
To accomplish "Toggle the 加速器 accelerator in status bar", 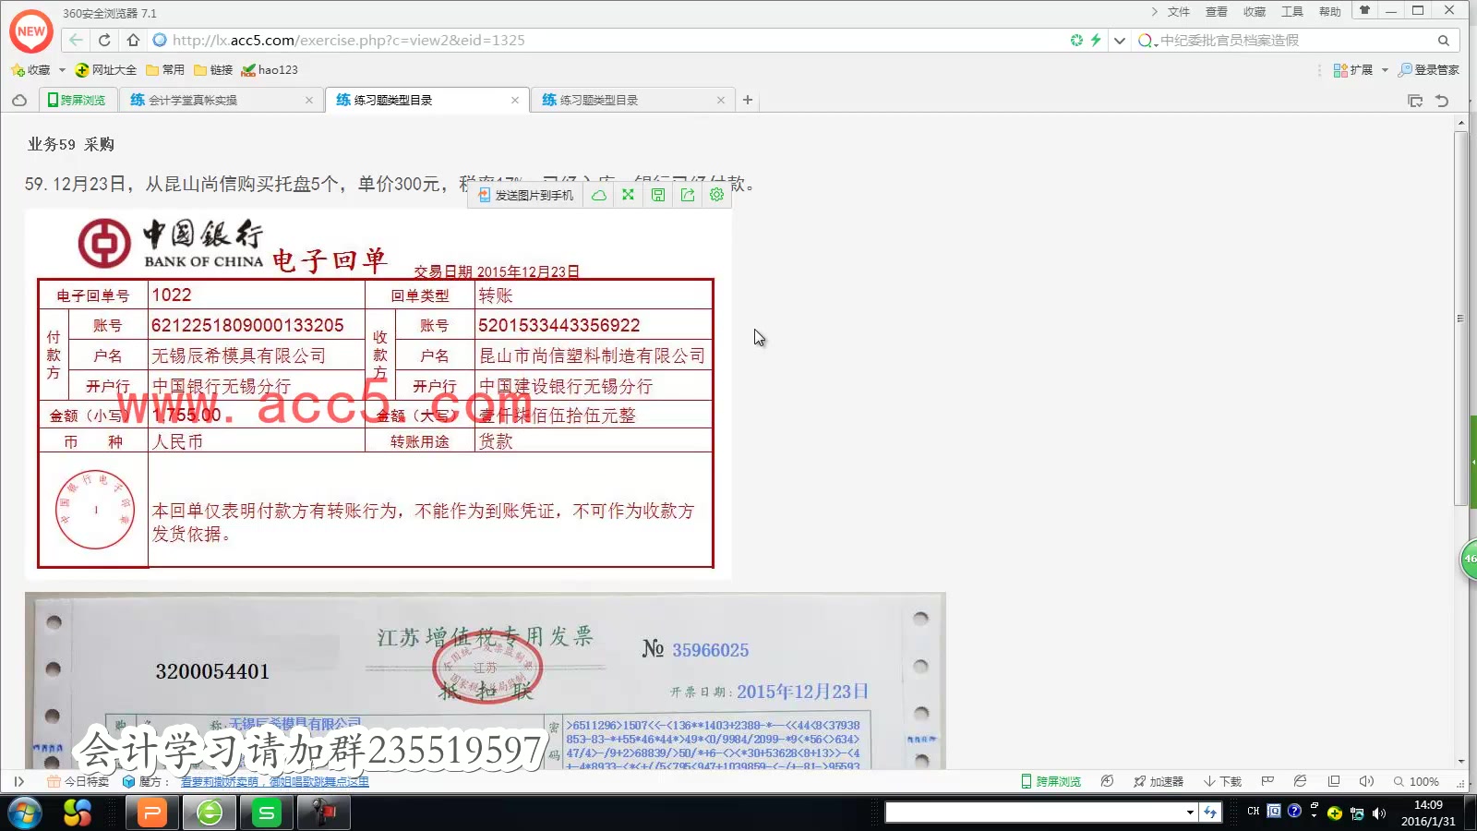I will coord(1157,780).
